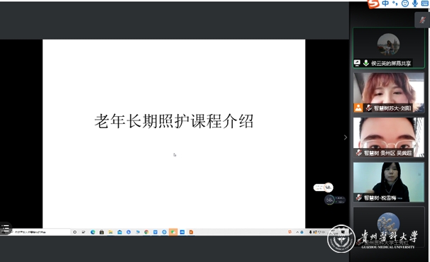The image size is (430, 262).
Task: Expand the system tray hidden icons arrow
Action: click(297, 232)
